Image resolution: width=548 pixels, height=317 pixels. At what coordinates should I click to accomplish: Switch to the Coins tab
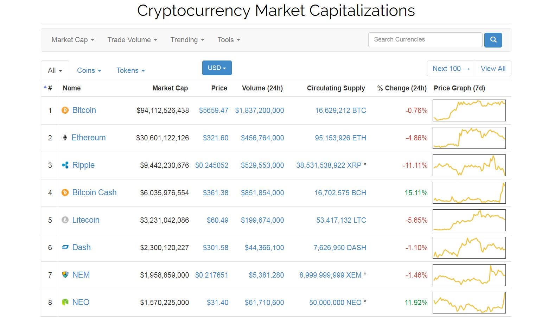[89, 70]
